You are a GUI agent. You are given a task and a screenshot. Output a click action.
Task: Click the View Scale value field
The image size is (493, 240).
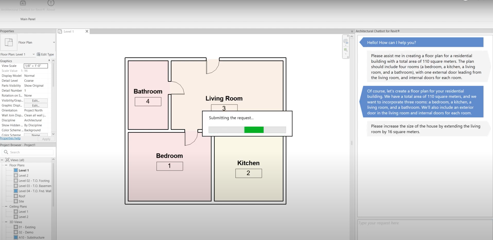(36, 66)
